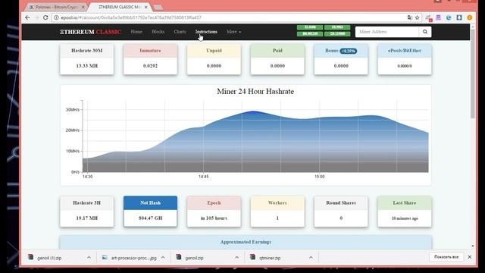Click the scrollbar down arrow
The image size is (485, 273).
click(472, 246)
